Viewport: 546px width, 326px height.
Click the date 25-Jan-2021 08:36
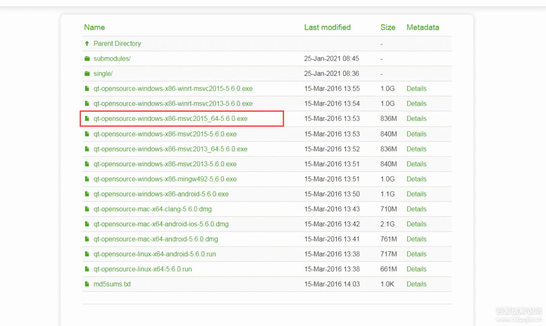332,73
